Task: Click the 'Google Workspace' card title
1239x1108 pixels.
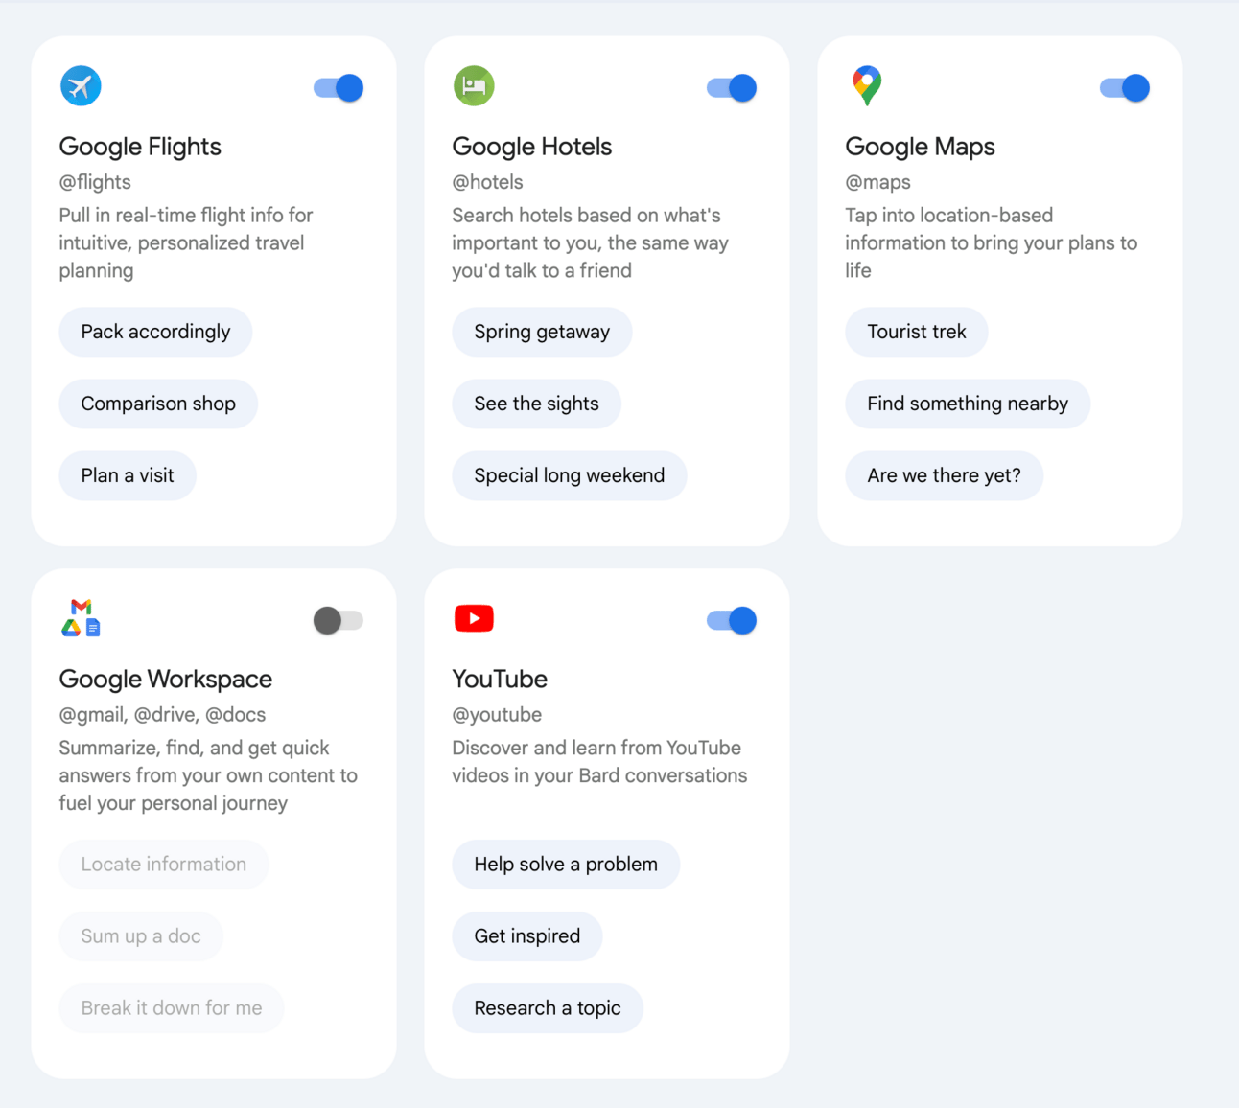Action: [x=166, y=680]
